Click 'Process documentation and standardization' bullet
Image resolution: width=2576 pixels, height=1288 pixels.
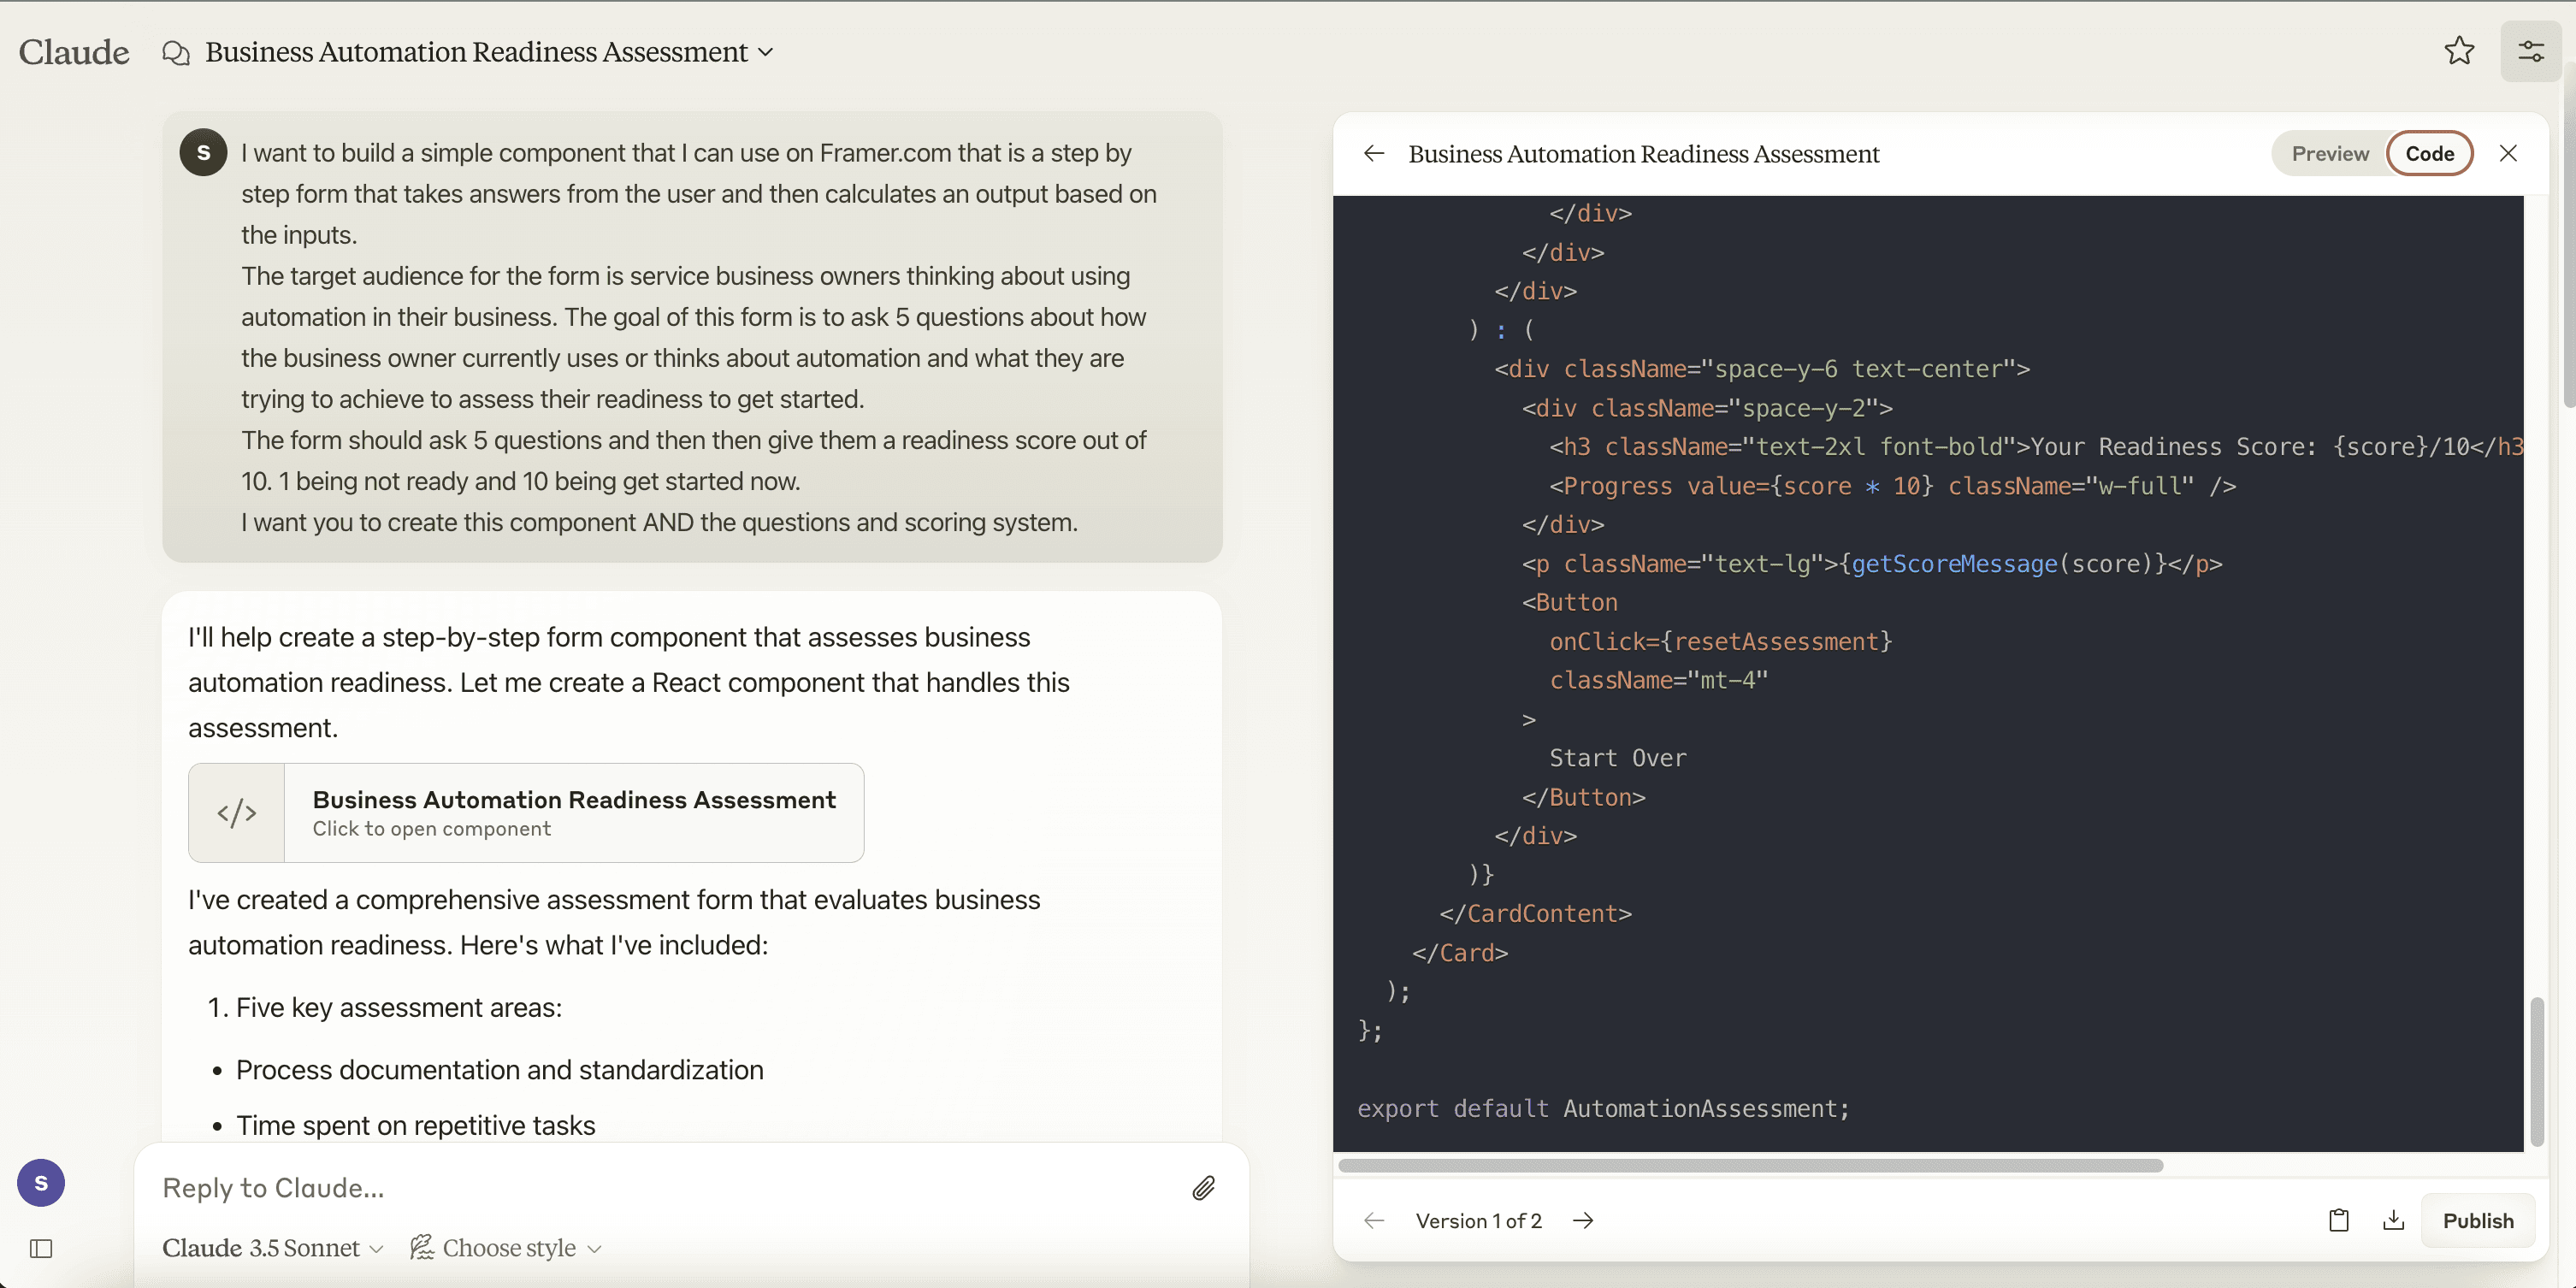(499, 1069)
